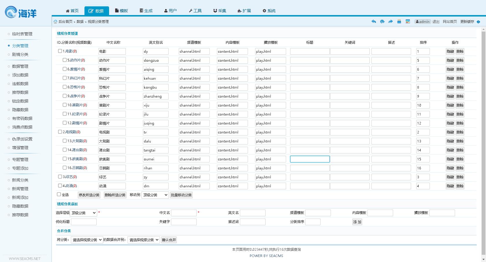
Task: Tick the 全选 select-all checkbox
Action: [x=59, y=194]
